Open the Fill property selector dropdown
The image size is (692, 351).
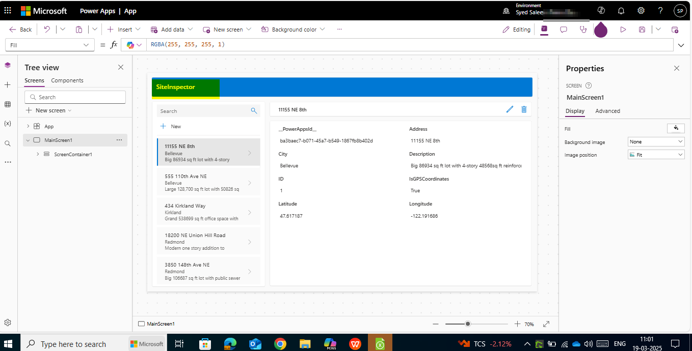pyautogui.click(x=50, y=45)
